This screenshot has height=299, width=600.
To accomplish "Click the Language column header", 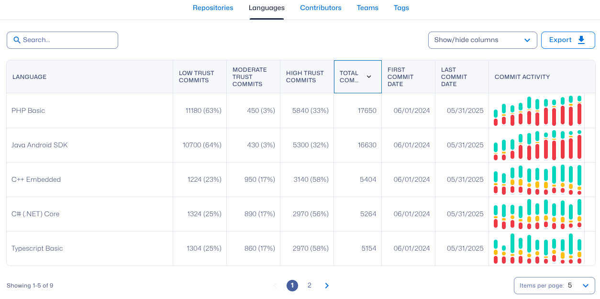I will (x=30, y=77).
